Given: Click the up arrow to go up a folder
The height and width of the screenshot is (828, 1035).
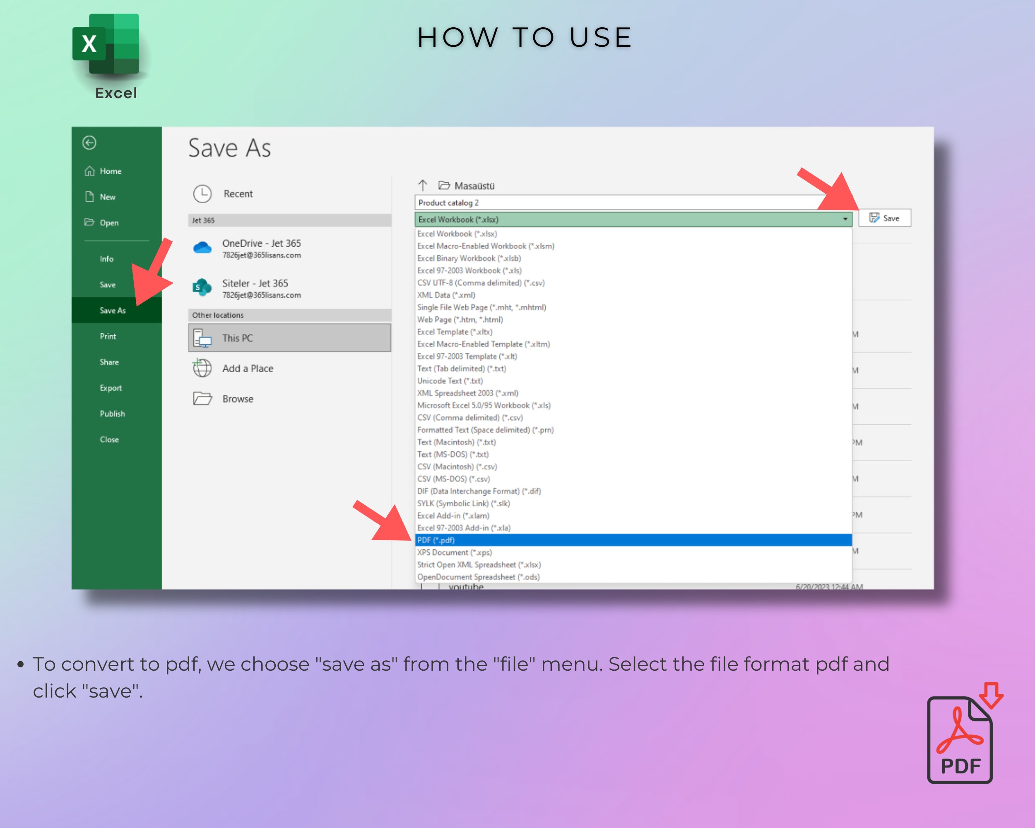Looking at the screenshot, I should pyautogui.click(x=422, y=186).
